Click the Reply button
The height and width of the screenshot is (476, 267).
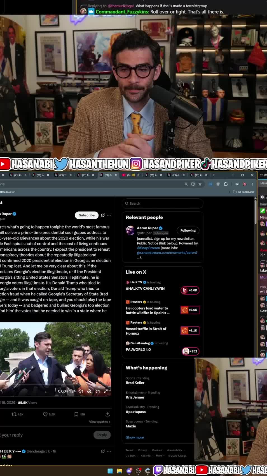pos(102,435)
